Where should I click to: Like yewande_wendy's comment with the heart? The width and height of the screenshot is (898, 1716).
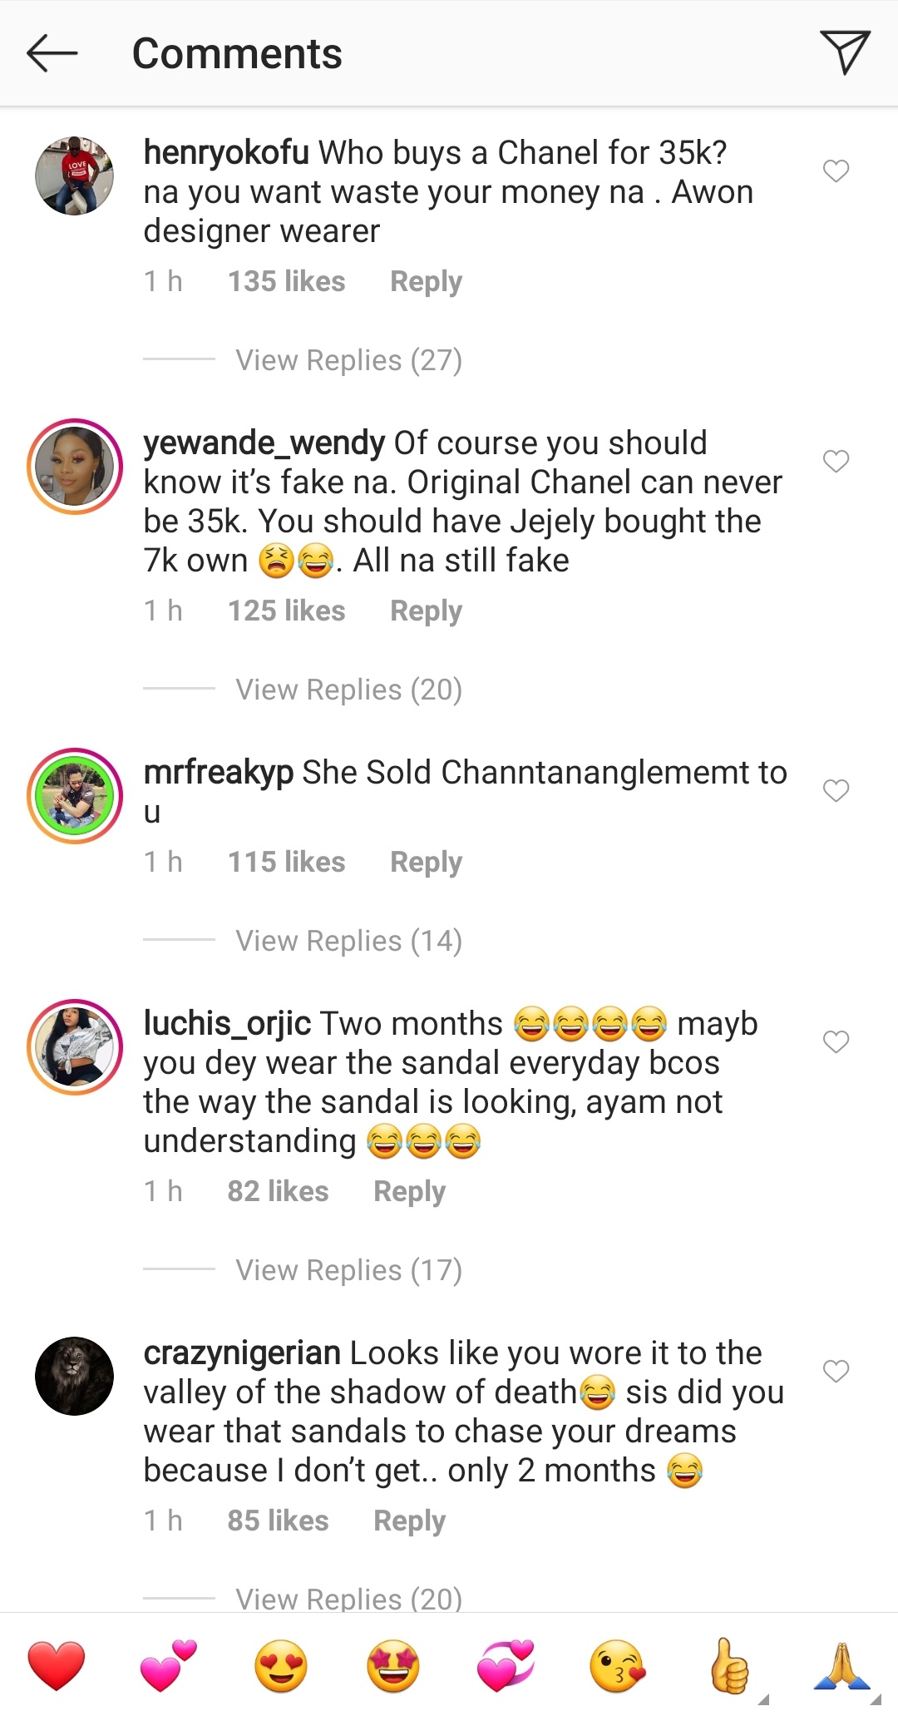pyautogui.click(x=836, y=461)
